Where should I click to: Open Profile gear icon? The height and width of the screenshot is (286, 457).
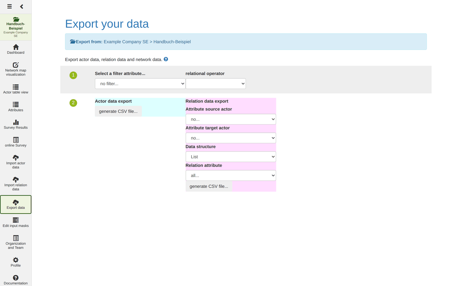pyautogui.click(x=16, y=260)
